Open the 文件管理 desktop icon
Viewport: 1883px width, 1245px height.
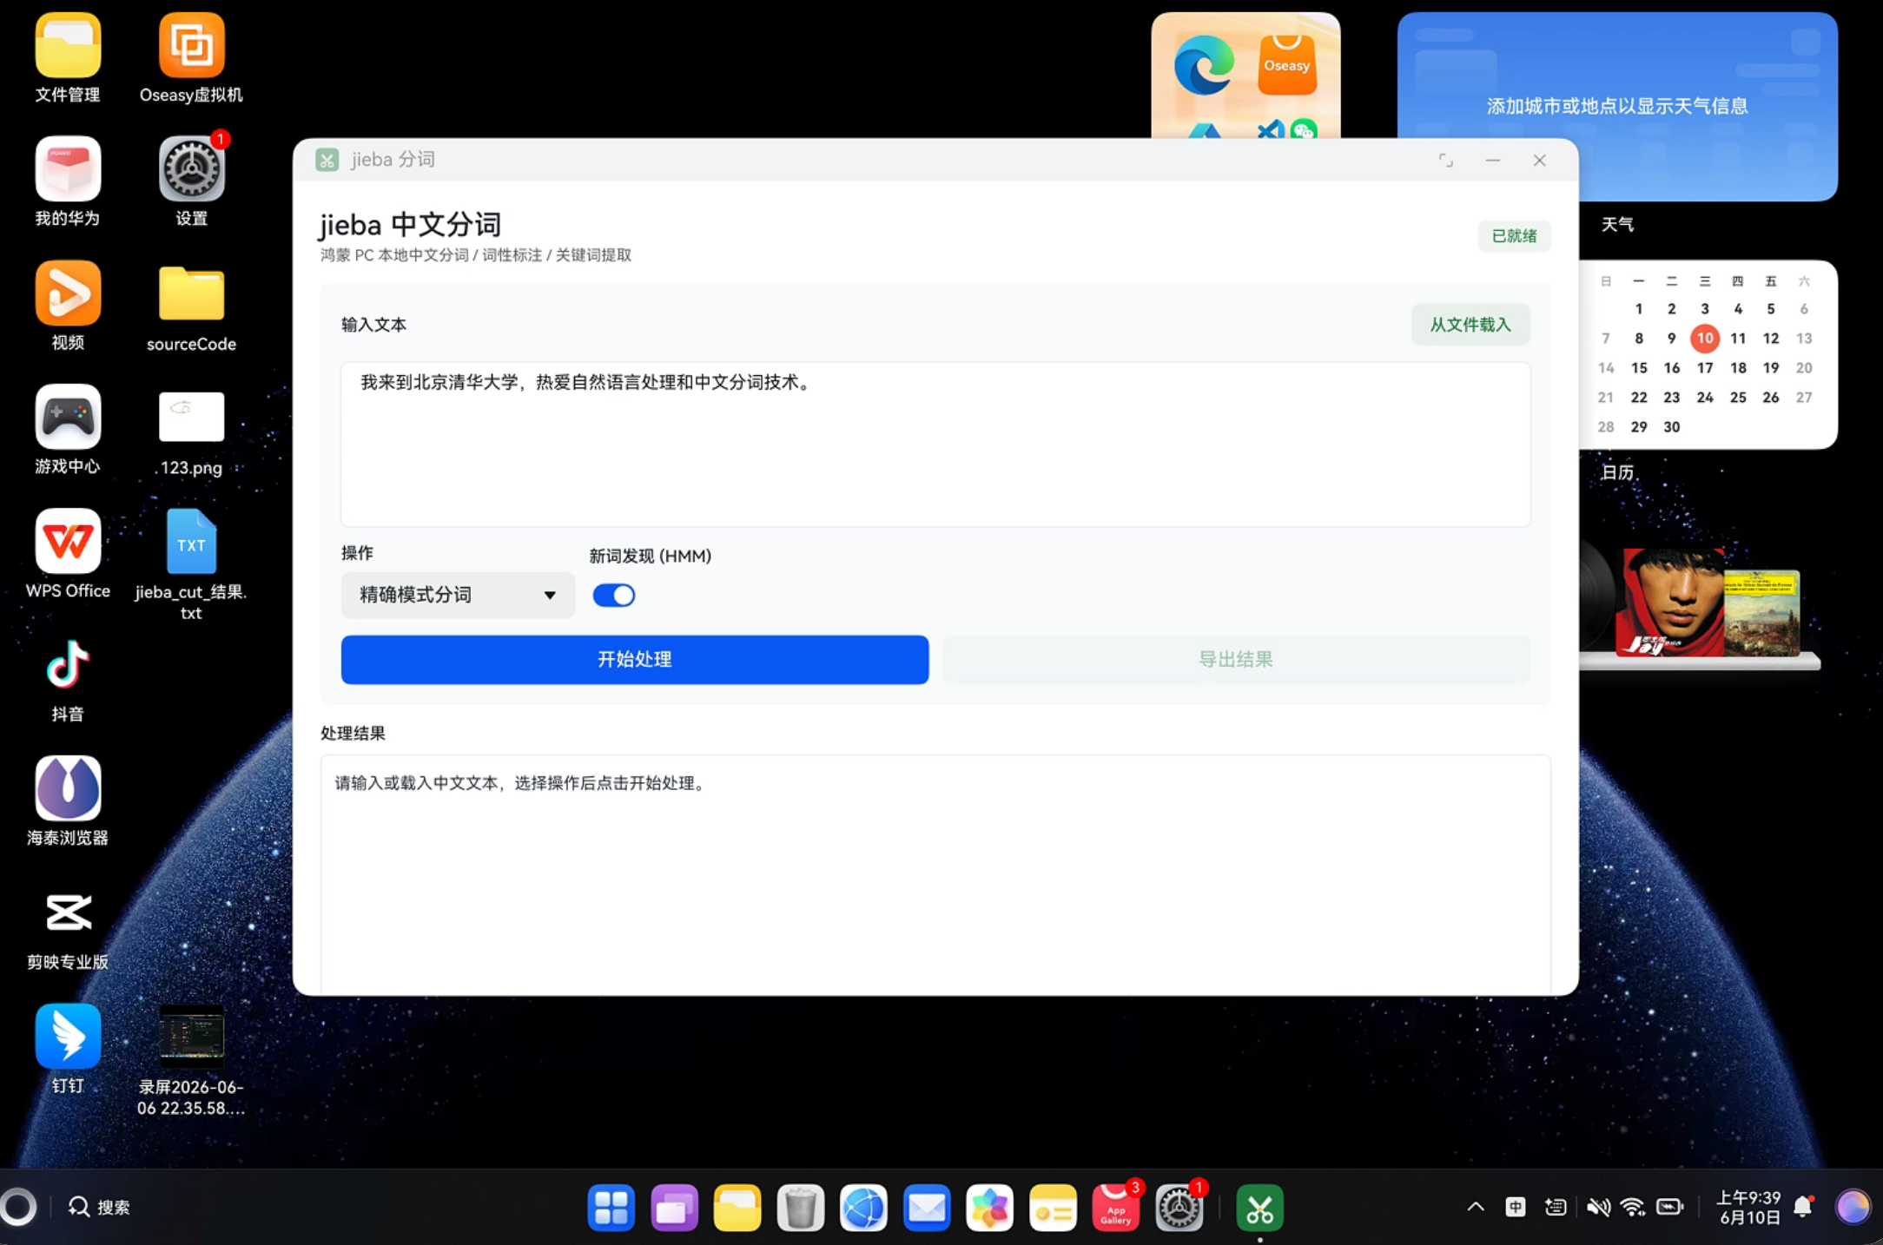[x=68, y=46]
